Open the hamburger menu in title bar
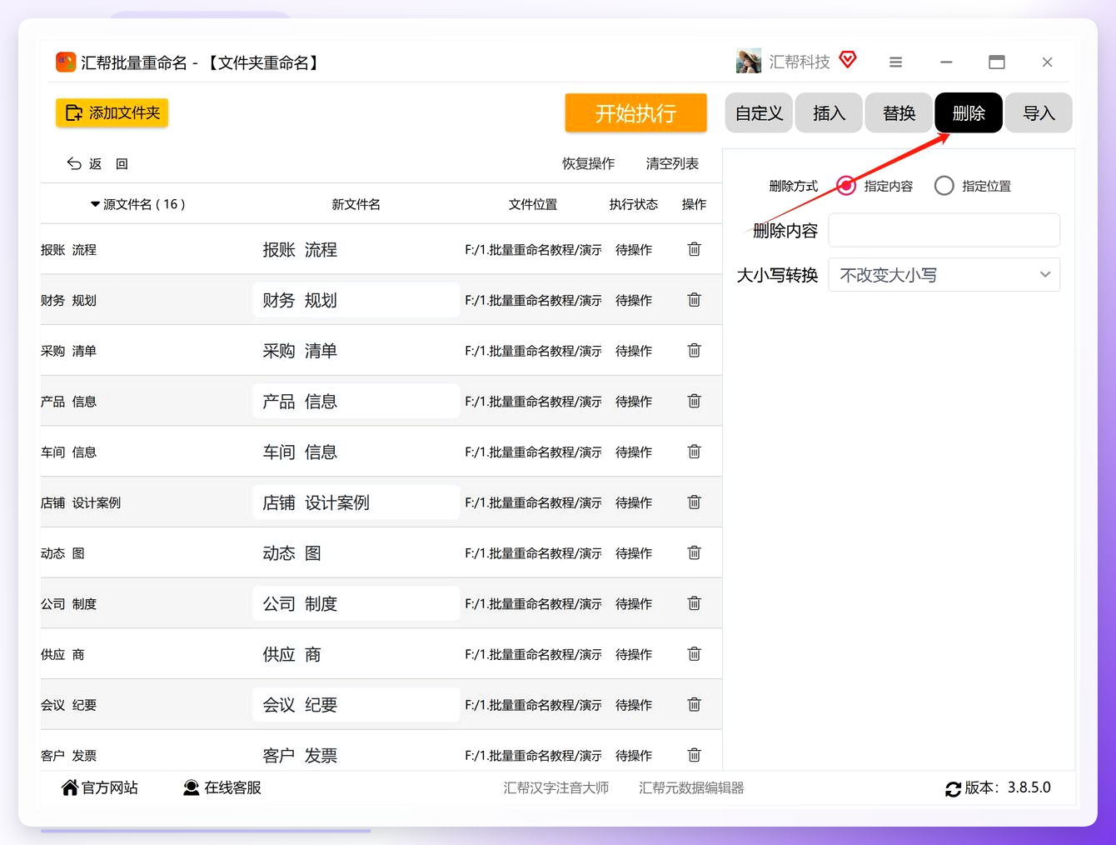 pos(895,62)
